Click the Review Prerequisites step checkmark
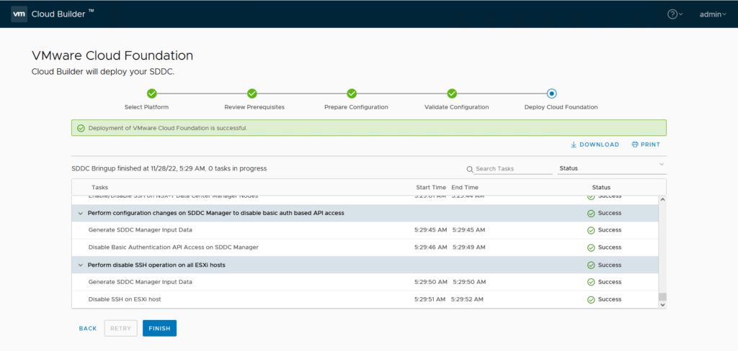 click(252, 93)
